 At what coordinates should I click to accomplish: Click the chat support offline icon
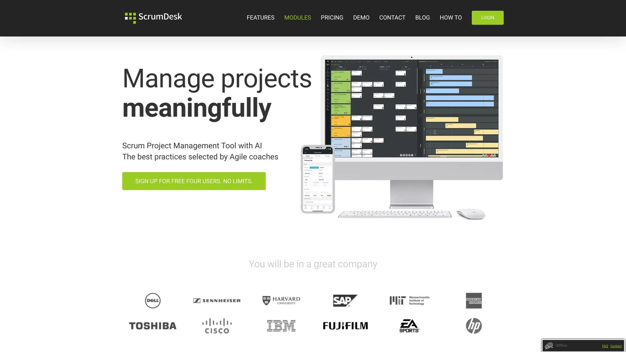tap(549, 345)
